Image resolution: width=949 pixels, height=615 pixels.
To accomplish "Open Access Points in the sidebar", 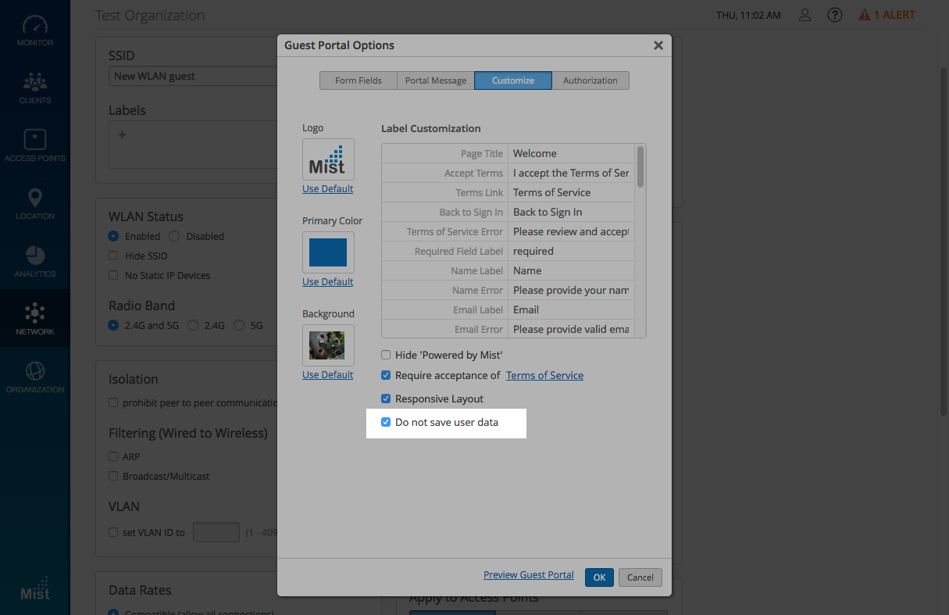I will [x=35, y=145].
